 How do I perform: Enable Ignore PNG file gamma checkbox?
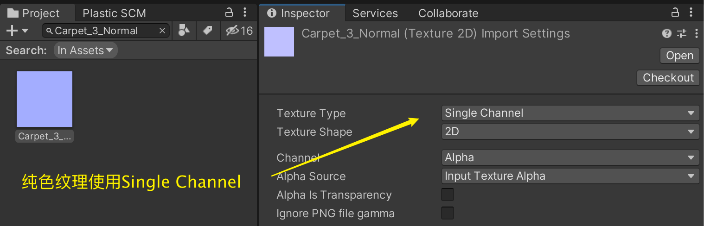[448, 213]
